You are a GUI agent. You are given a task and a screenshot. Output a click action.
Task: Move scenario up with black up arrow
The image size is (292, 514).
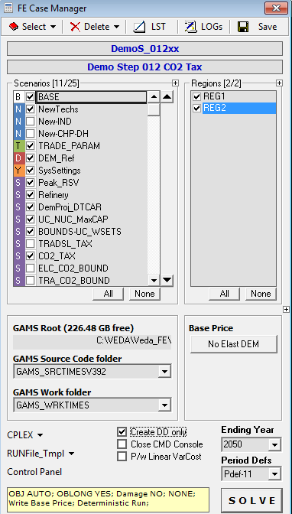click(x=167, y=96)
